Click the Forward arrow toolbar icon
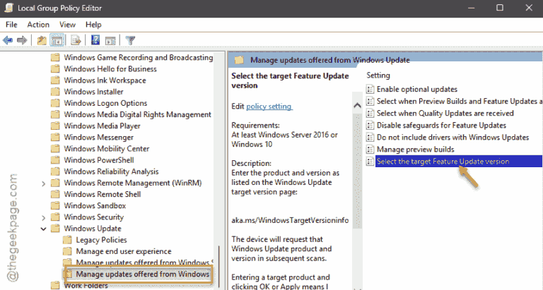 click(22, 40)
